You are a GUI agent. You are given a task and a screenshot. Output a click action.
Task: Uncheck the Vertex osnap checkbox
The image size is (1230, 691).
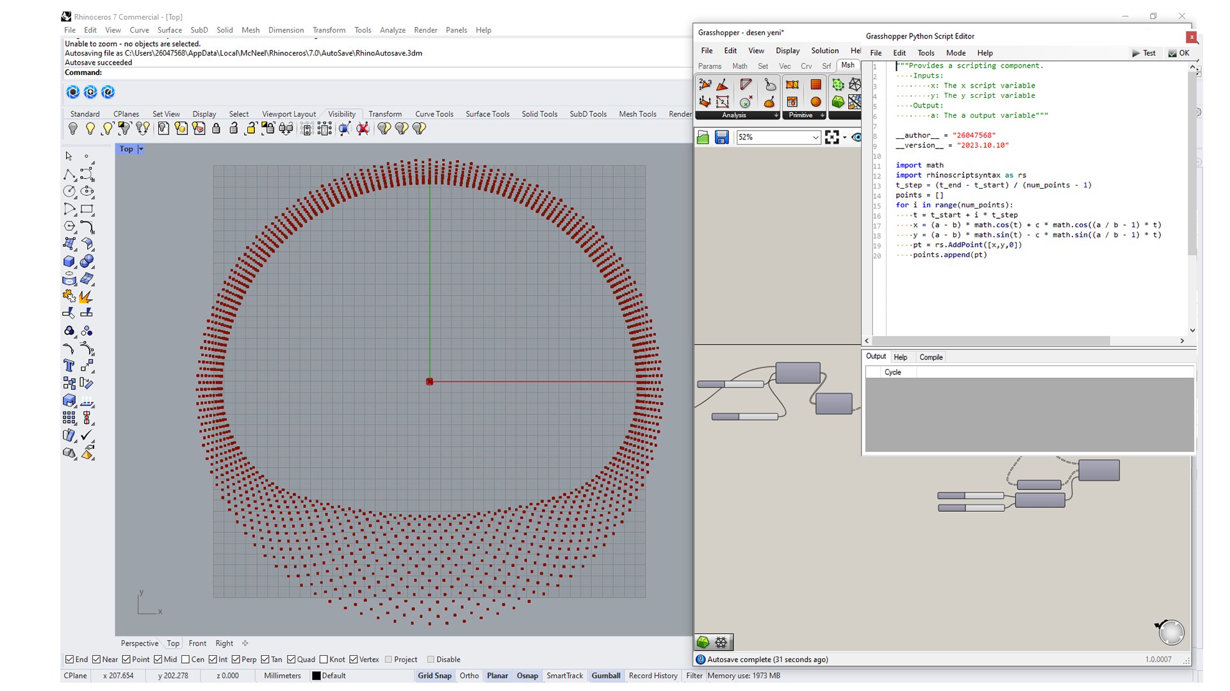pos(354,660)
